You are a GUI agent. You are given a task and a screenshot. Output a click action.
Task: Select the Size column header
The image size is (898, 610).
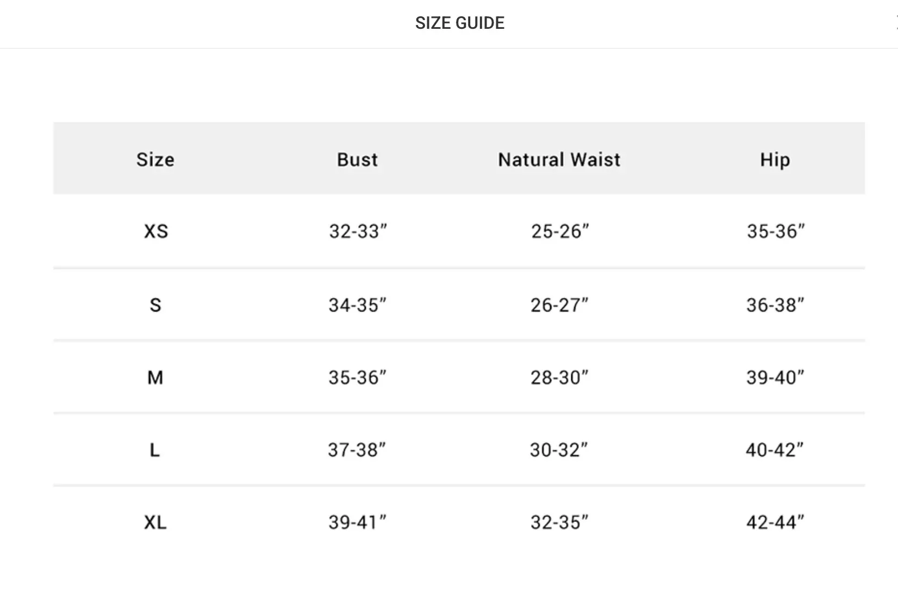[155, 159]
